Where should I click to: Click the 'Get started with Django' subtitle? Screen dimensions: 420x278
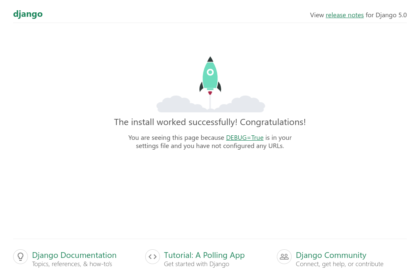point(196,264)
